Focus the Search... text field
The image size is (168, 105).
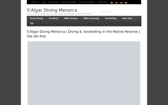115,11
